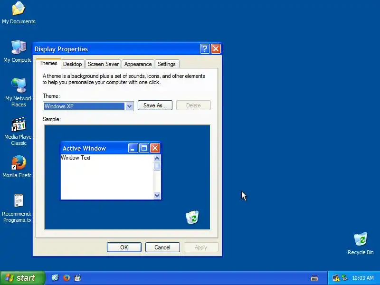Viewport: 380px width, 285px height.
Task: Select the Themes tab
Action: tap(48, 63)
